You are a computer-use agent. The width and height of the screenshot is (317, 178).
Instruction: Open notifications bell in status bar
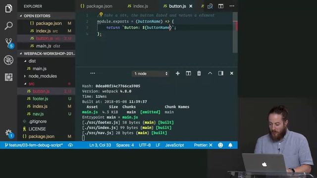pos(230,145)
